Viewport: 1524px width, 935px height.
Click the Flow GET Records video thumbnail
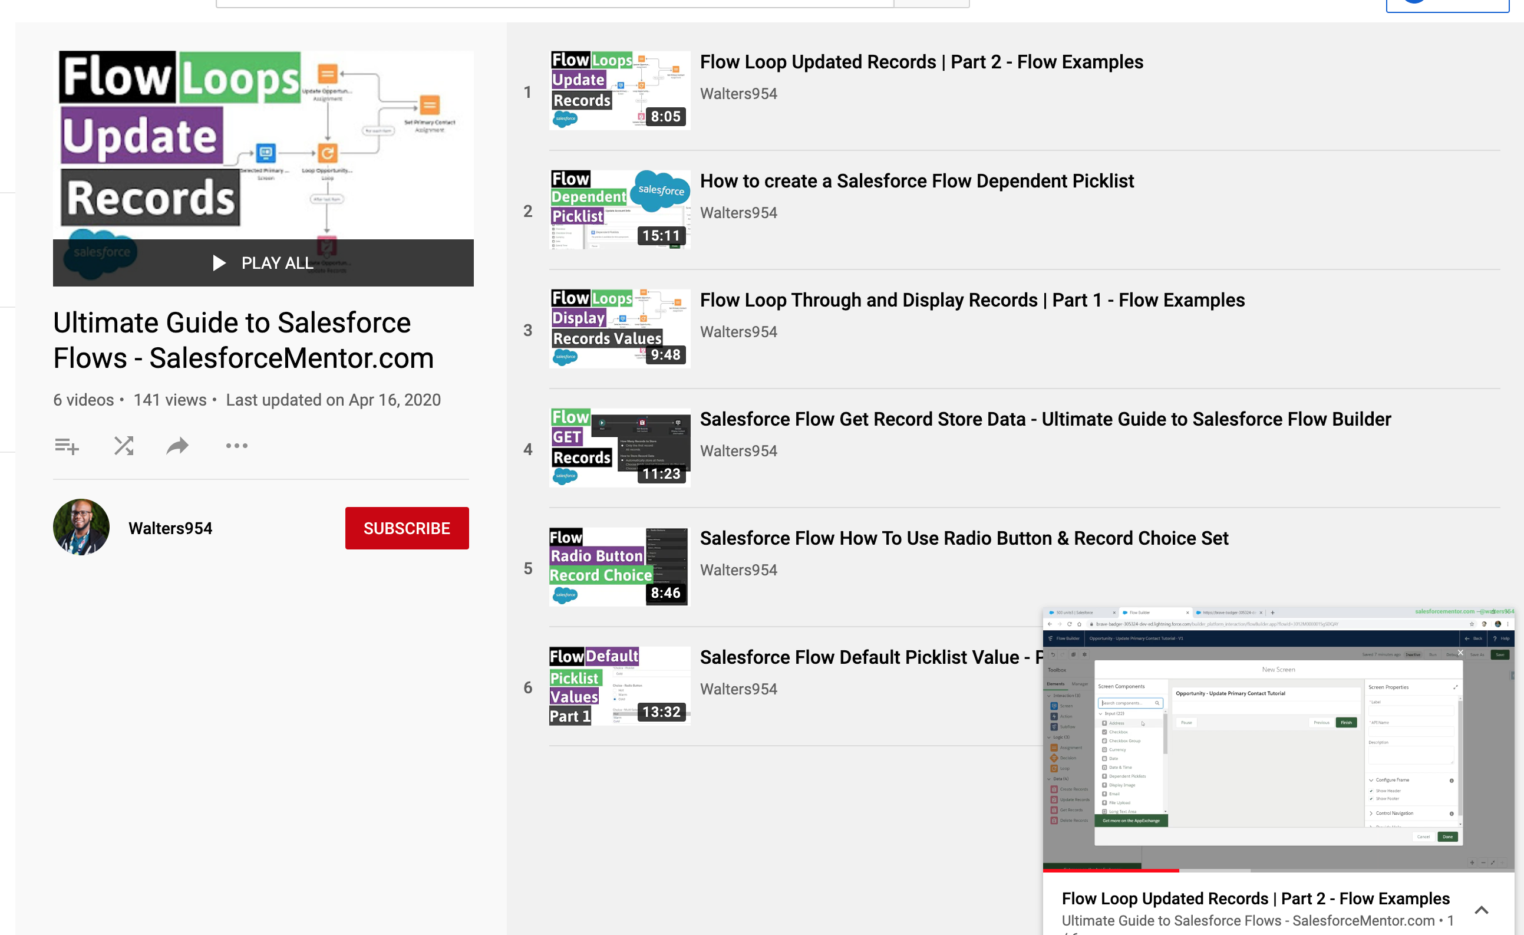pyautogui.click(x=619, y=447)
